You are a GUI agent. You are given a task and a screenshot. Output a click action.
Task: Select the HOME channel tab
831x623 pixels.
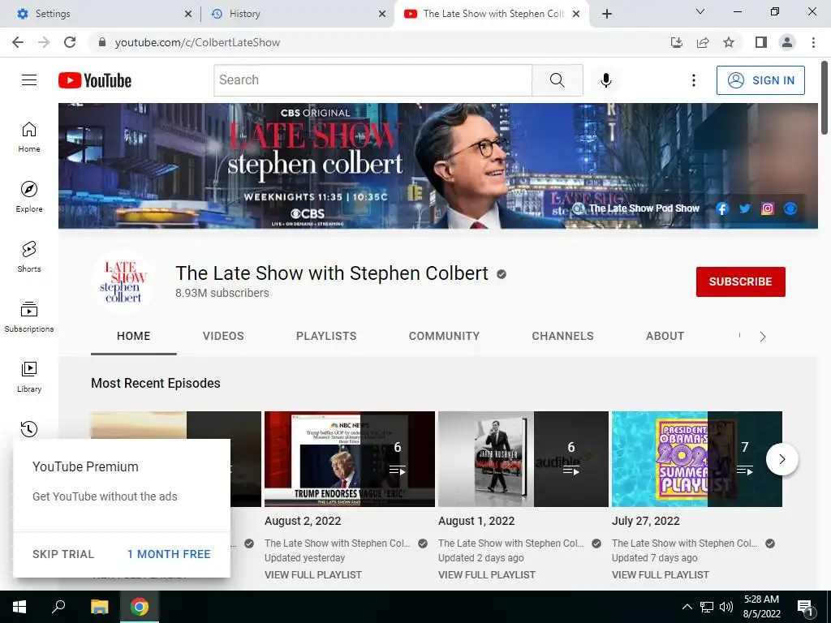click(x=134, y=336)
